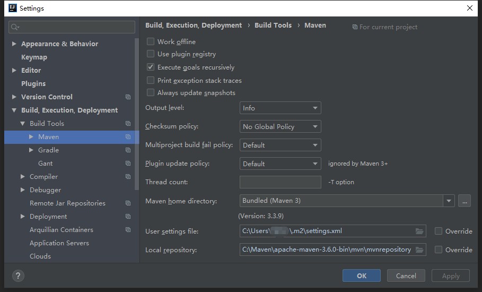Click project-level icon beside Arquillian Containers
The image size is (482, 292).
click(128, 229)
